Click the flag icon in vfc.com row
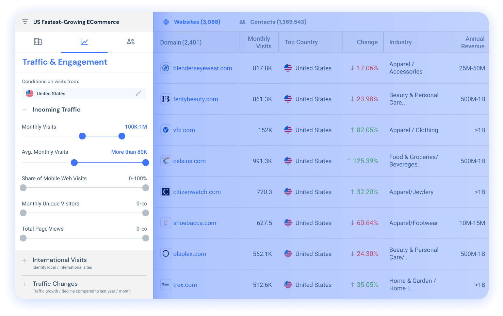This screenshot has height=316, width=503. [x=288, y=130]
